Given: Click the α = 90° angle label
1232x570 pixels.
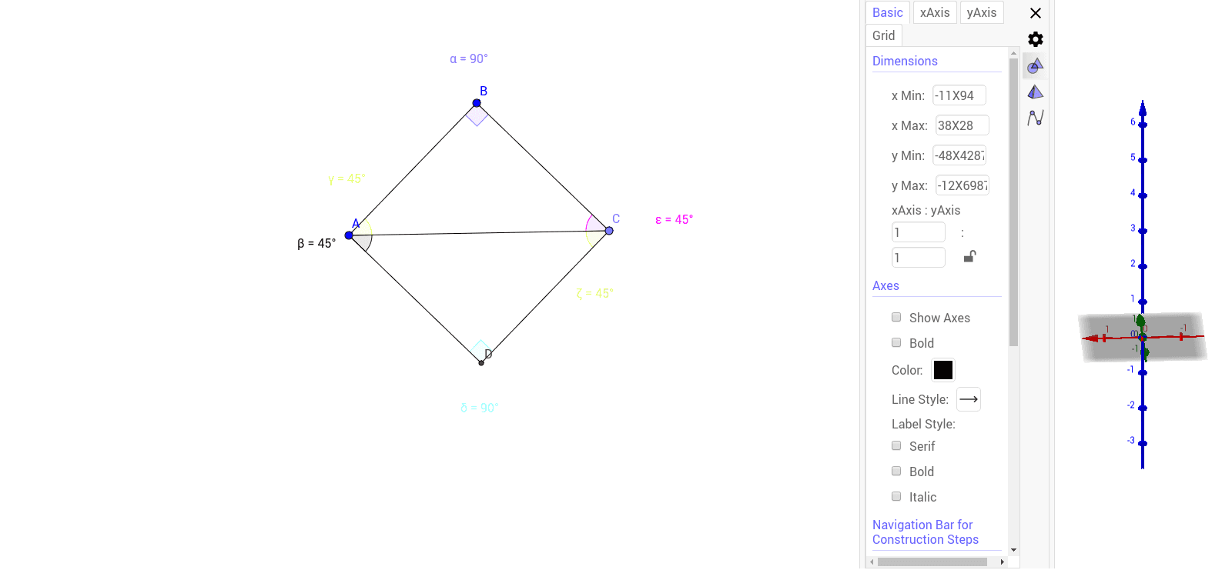Looking at the screenshot, I should 469,59.
